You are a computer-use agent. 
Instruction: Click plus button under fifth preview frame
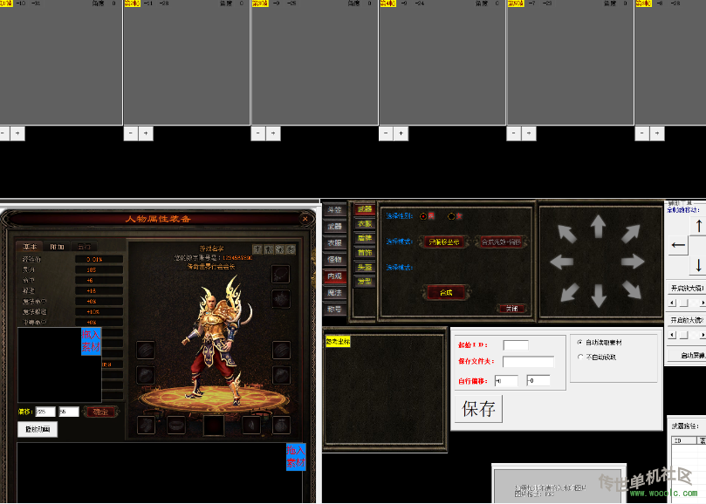tap(529, 133)
